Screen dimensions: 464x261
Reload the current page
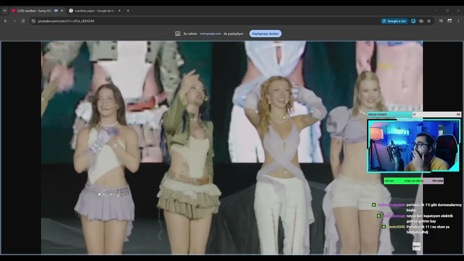23,21
